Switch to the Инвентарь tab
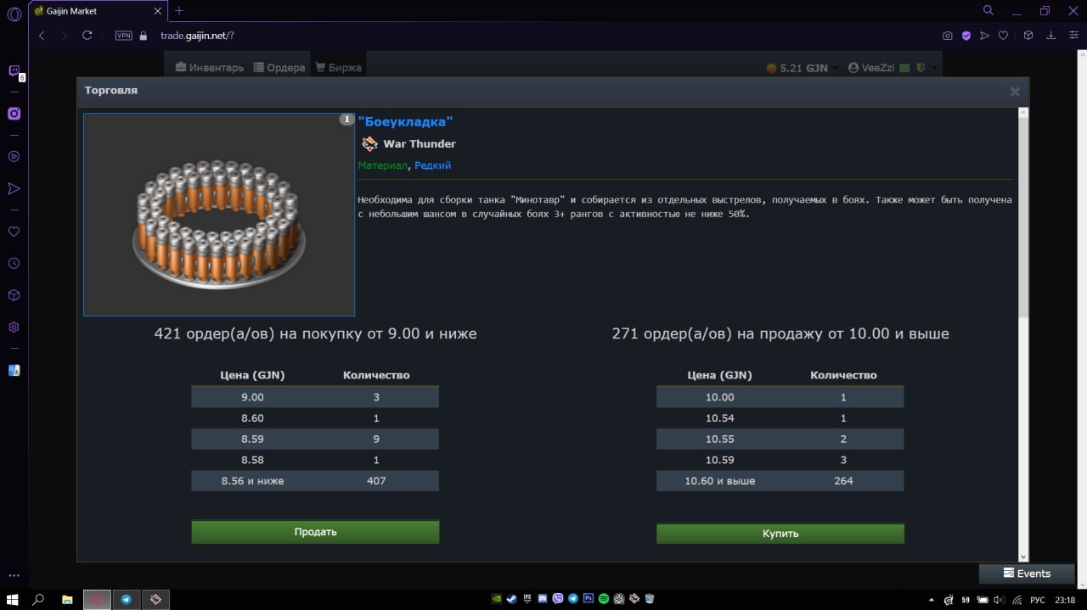Screen dimensions: 1087x610 210,68
